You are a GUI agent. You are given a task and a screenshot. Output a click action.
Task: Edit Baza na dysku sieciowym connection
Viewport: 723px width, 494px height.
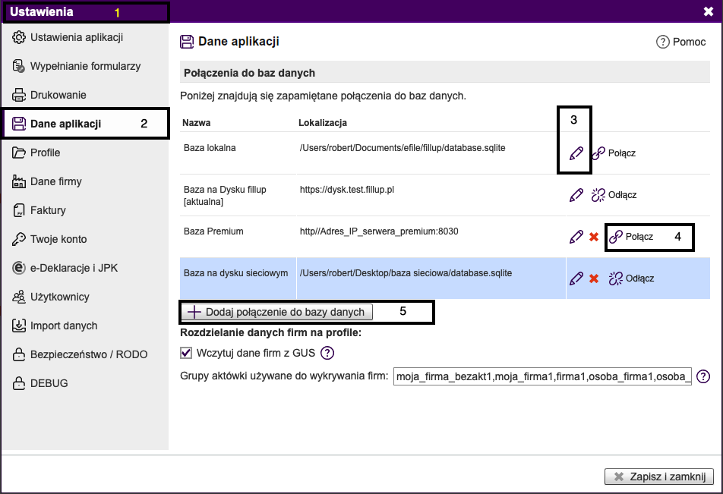coord(576,278)
